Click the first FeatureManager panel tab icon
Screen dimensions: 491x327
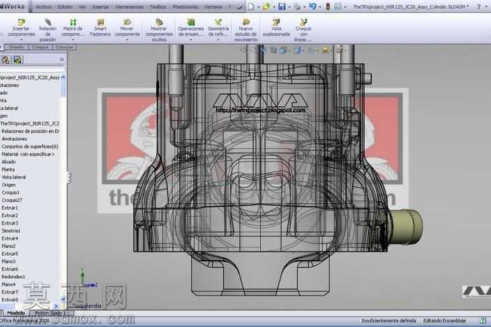pos(6,59)
